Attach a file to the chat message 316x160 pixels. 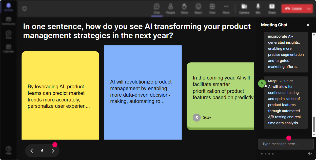[x=266, y=154]
